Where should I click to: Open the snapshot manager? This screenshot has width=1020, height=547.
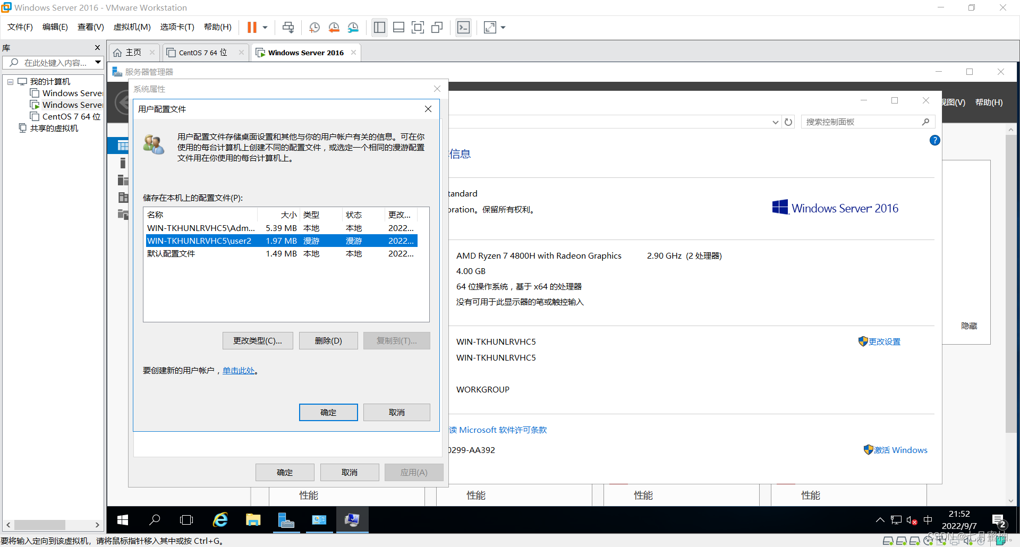point(353,27)
